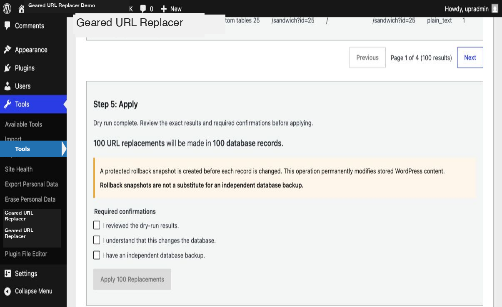
Task: Click the 'plain_text' table cell
Action: (x=440, y=20)
